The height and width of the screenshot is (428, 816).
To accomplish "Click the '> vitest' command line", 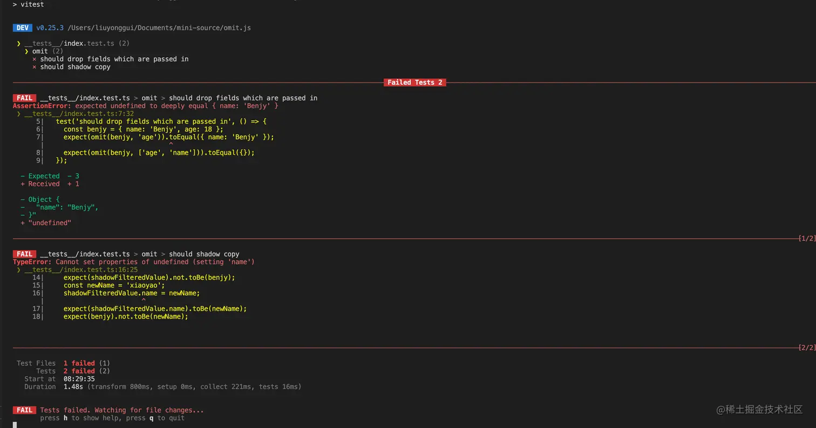I will tap(29, 4).
